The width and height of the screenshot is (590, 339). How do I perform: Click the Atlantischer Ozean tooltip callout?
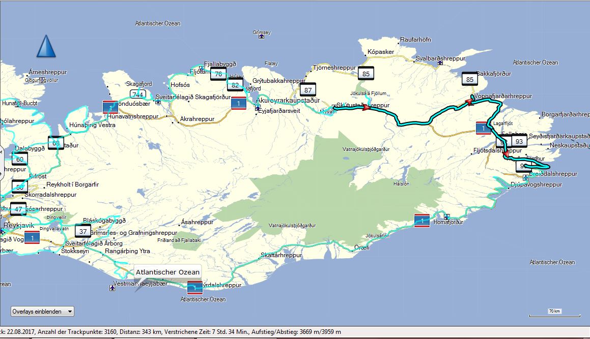[167, 272]
